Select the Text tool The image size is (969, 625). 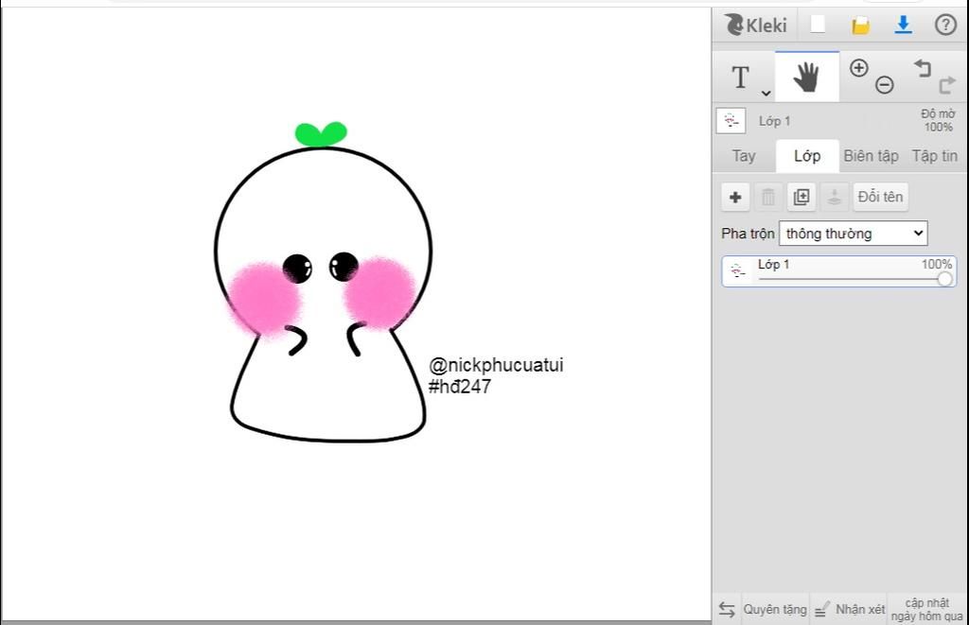740,78
